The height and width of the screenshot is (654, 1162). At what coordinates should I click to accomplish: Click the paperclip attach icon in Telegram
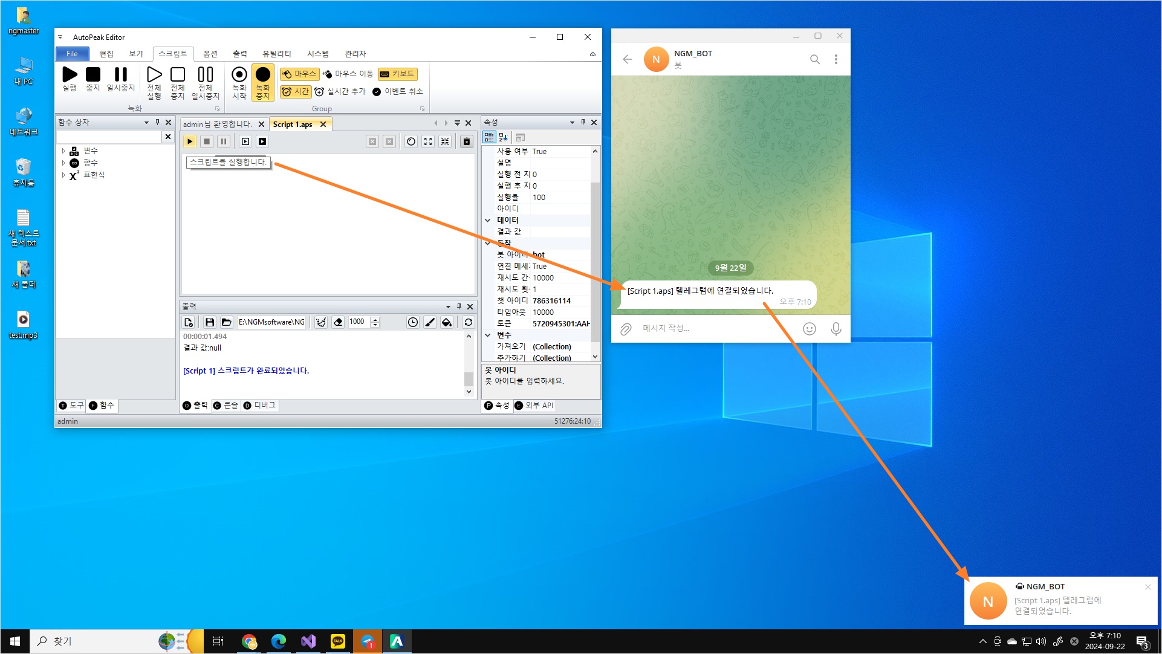coord(626,328)
